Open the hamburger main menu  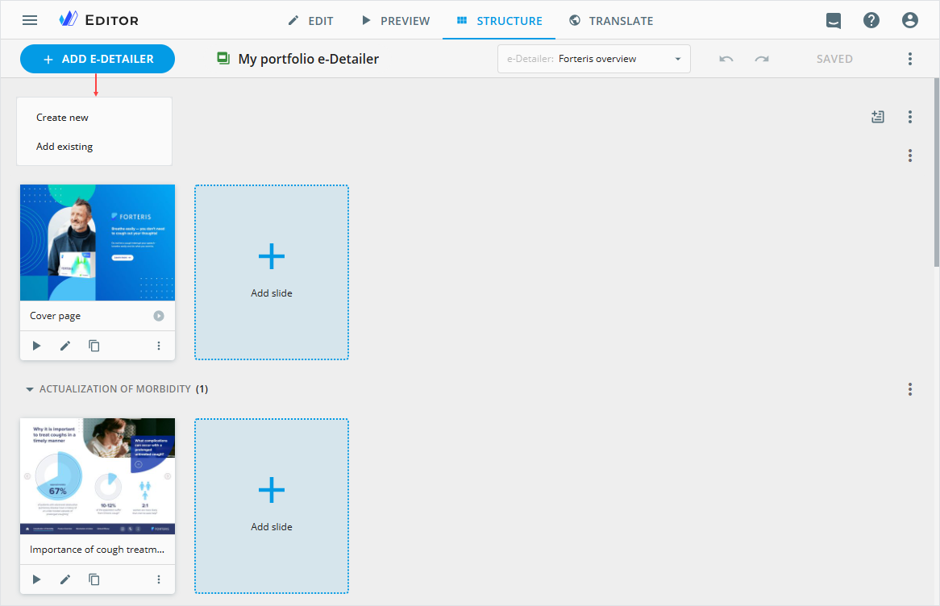[30, 20]
